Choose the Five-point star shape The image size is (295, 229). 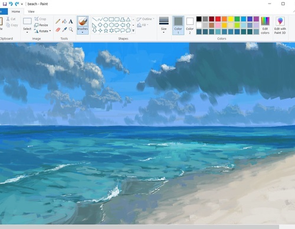106,31
